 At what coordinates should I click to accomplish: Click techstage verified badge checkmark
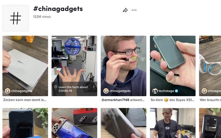(x=176, y=91)
